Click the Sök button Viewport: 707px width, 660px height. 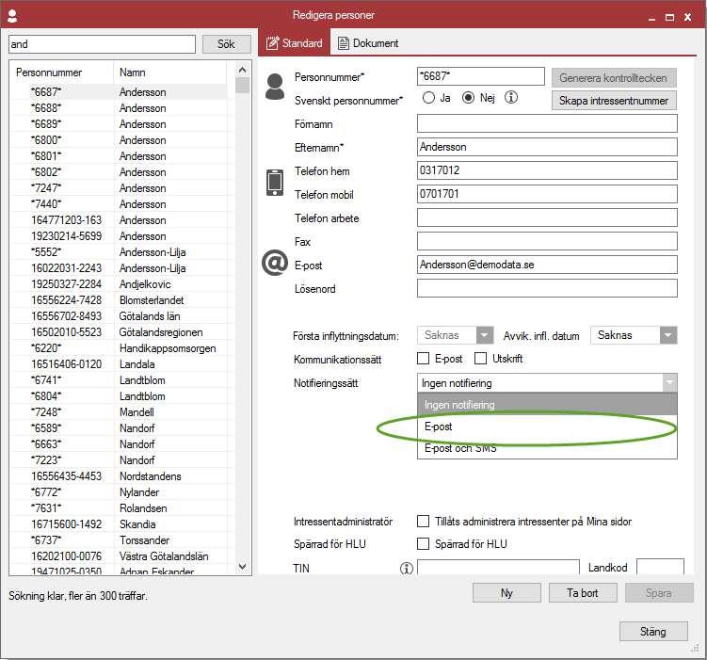[226, 44]
